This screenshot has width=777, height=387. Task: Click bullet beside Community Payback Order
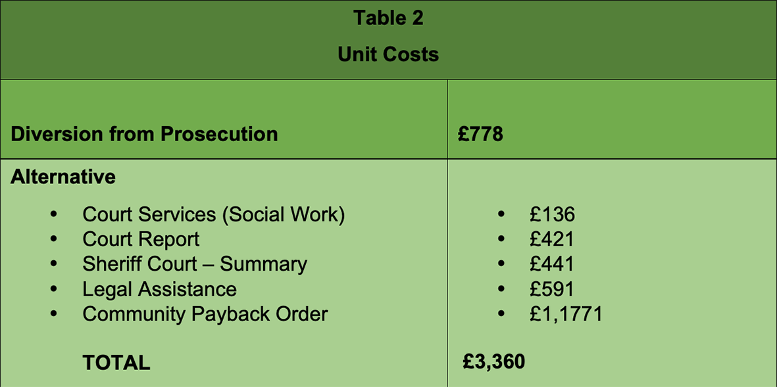coord(54,314)
